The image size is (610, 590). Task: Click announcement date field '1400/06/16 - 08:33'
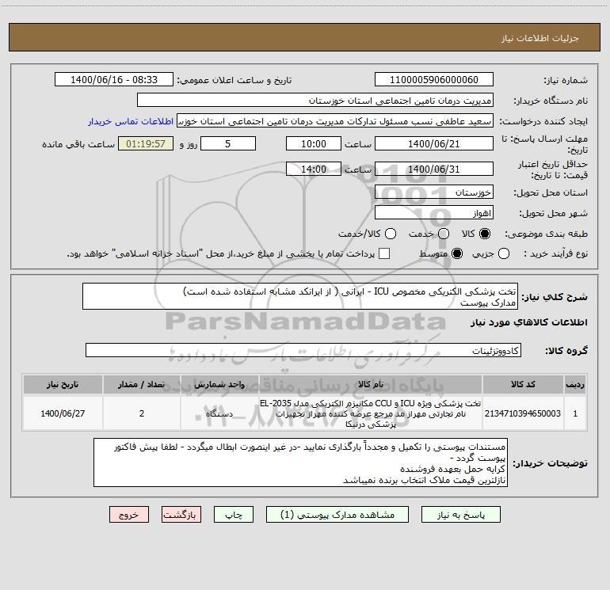tap(114, 80)
